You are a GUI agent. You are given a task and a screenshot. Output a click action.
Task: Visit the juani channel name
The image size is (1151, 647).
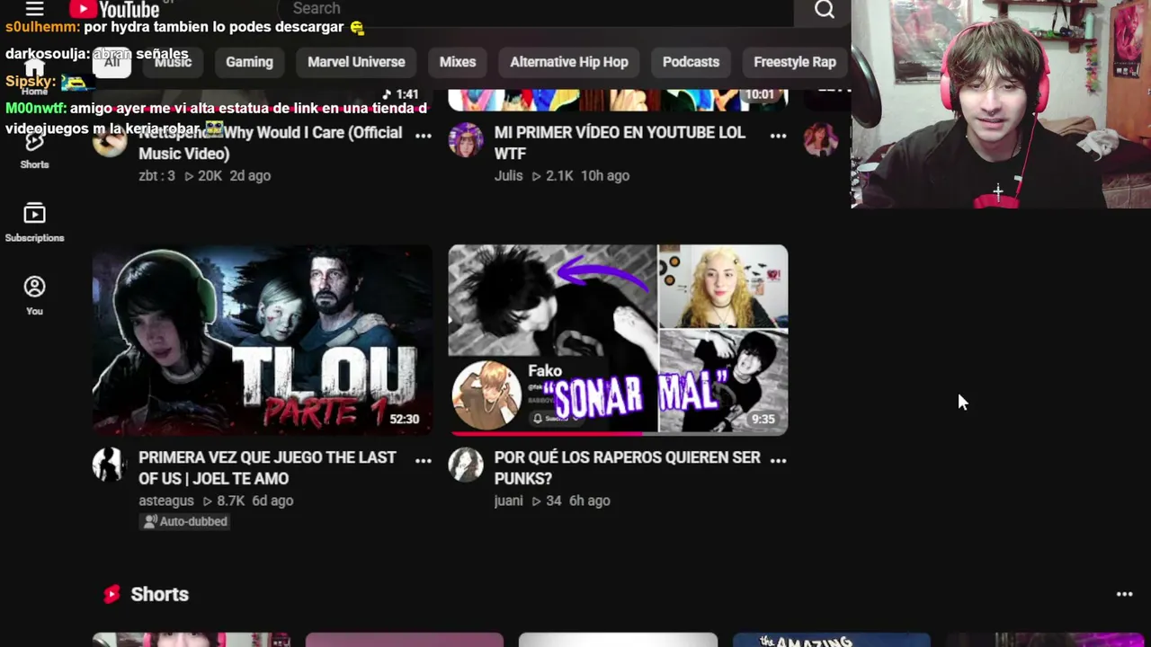coord(508,501)
